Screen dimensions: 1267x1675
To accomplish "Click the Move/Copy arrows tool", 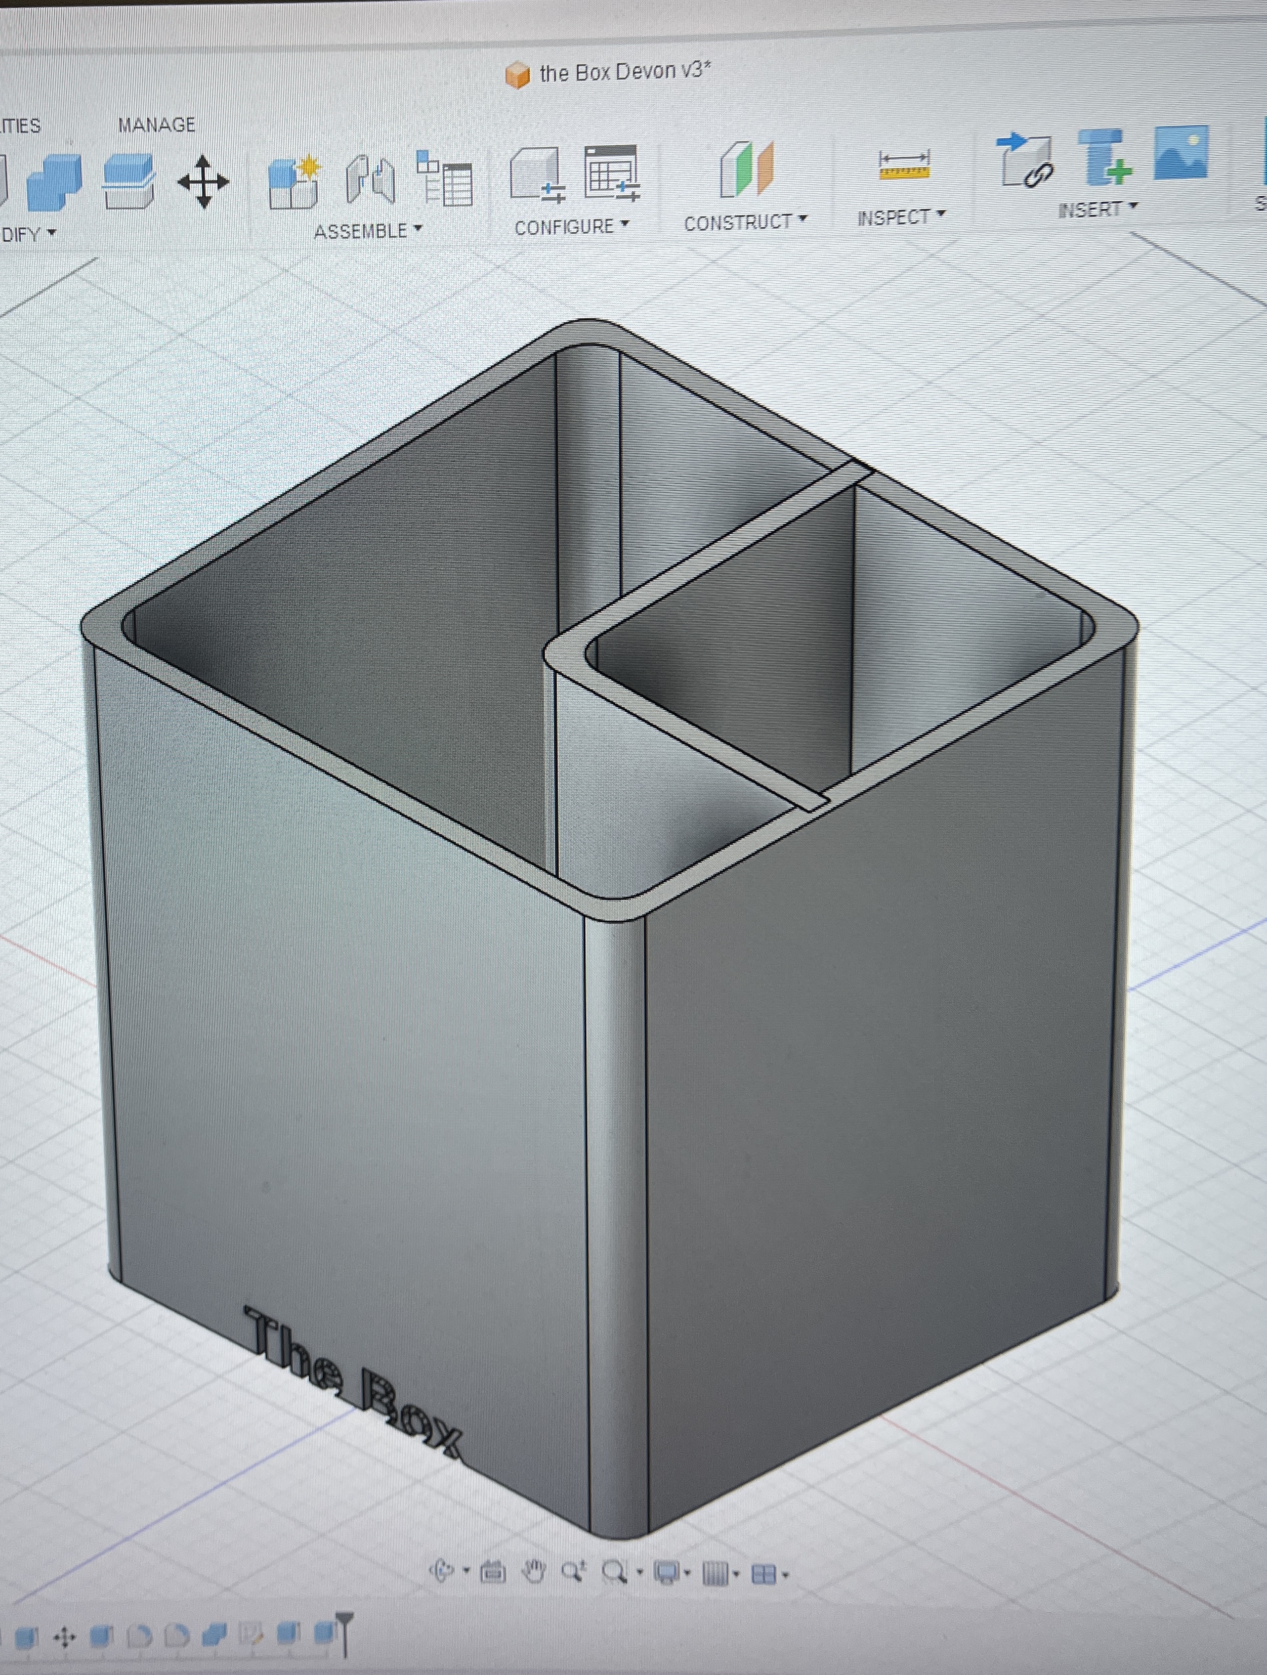I will coord(203,182).
